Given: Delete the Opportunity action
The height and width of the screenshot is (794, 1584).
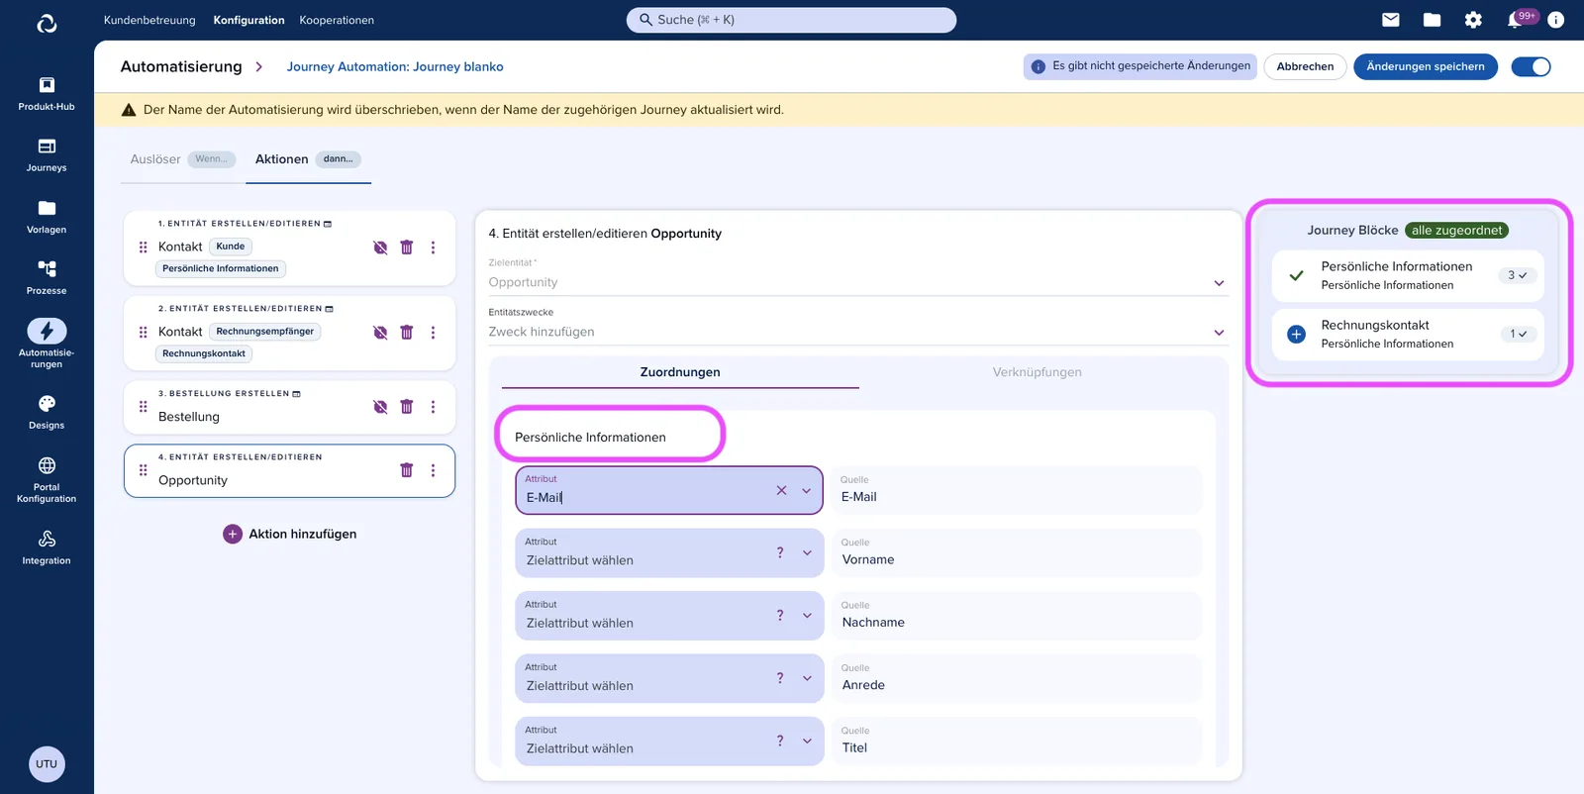Looking at the screenshot, I should (406, 470).
